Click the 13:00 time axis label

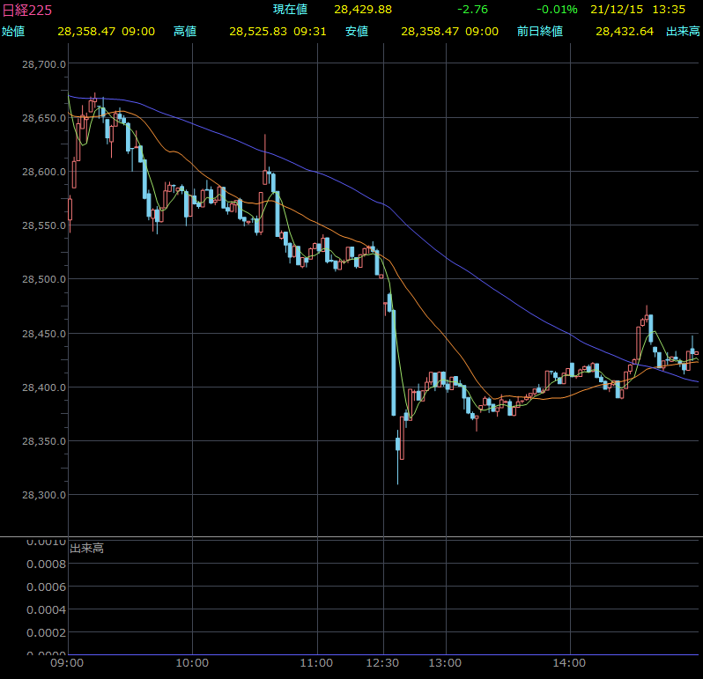point(445,663)
